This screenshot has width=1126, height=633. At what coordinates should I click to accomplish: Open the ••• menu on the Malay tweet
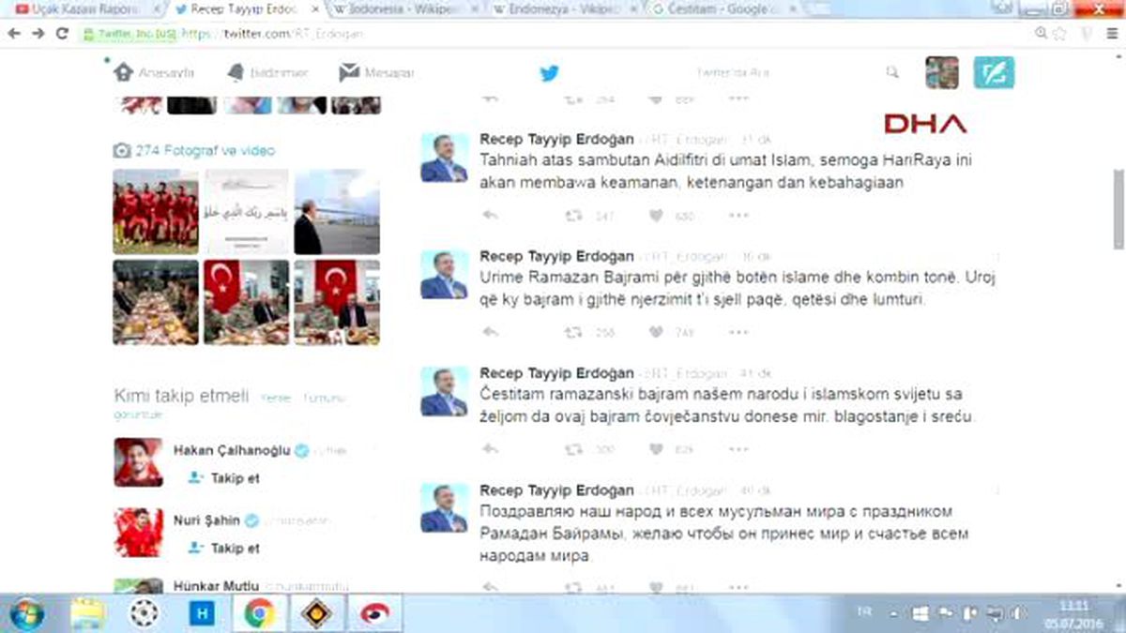pos(738,216)
